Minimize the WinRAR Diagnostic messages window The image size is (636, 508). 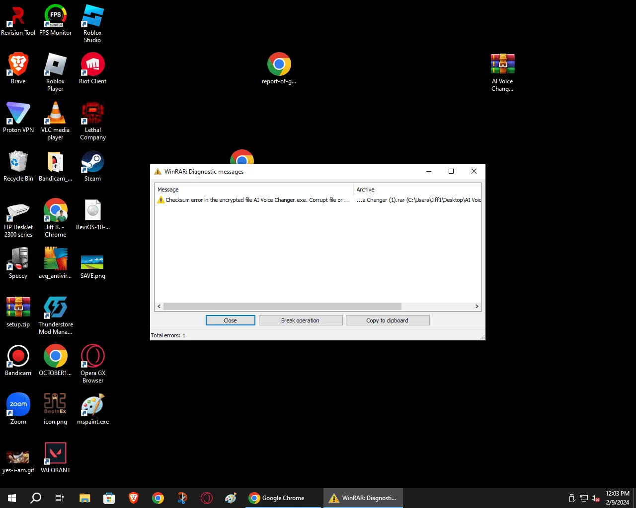429,171
